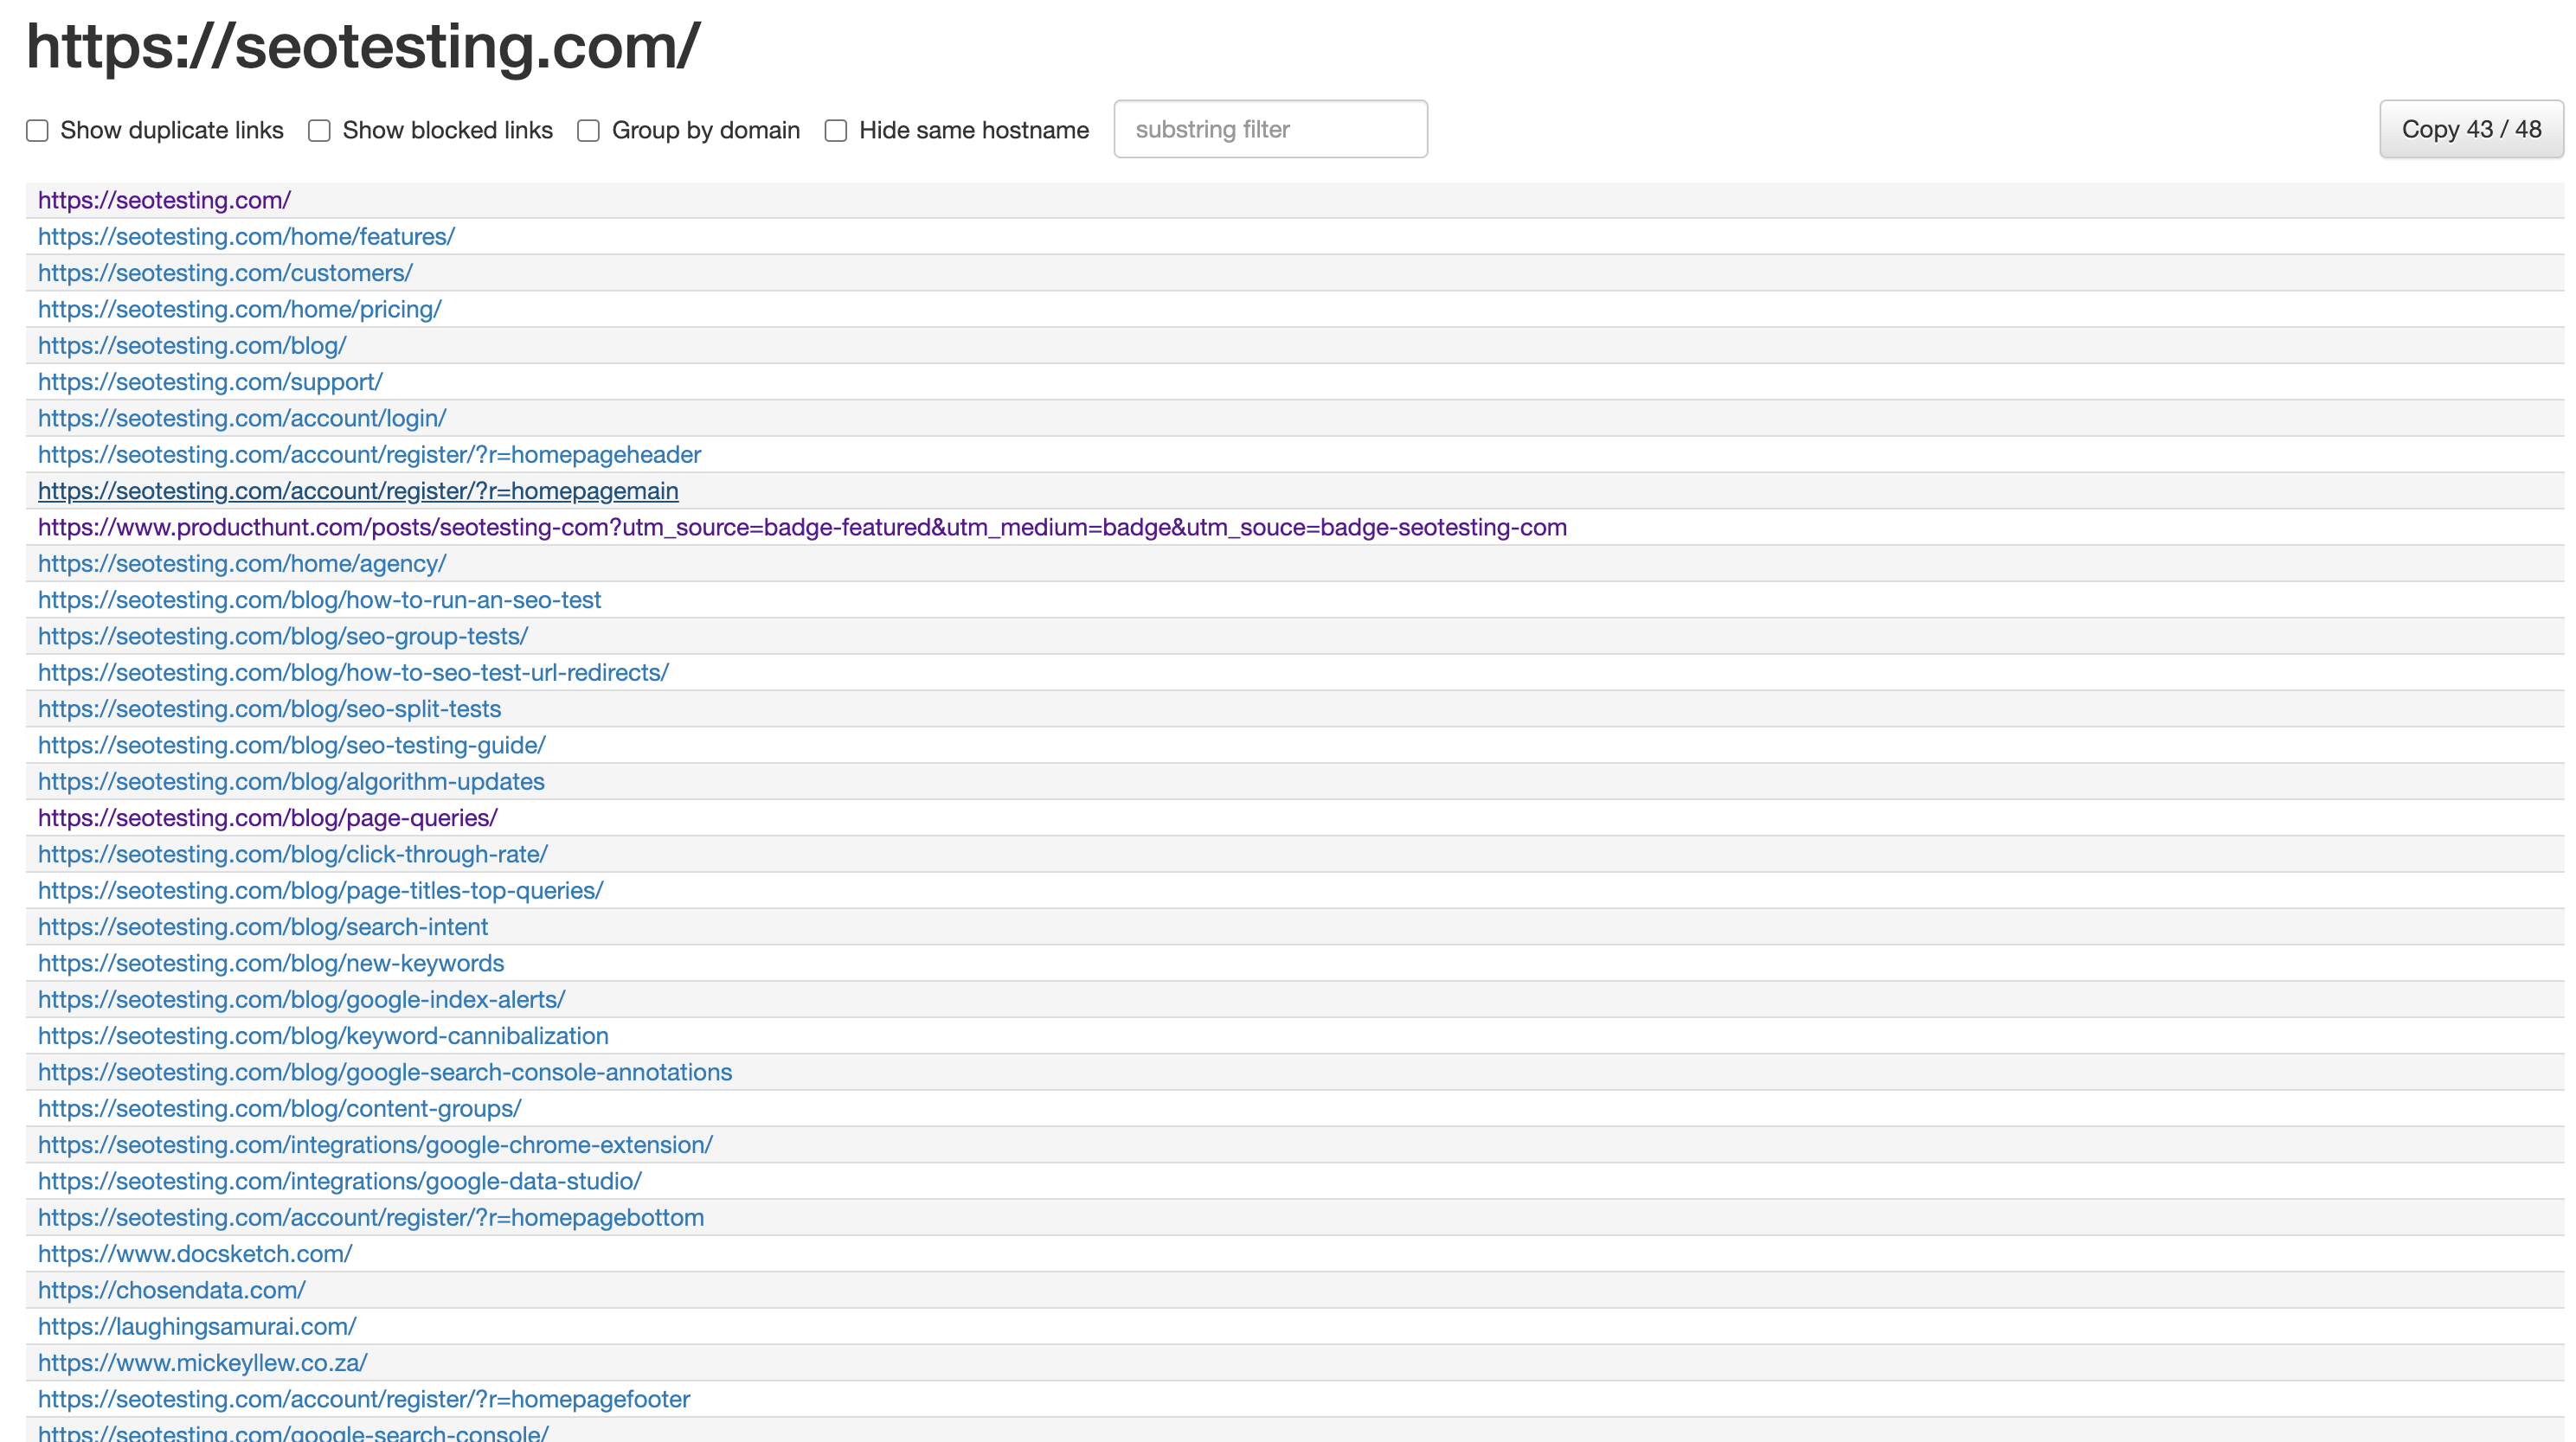Screen dimensions: 2576x1442
Task: Open the blog/google-search-console-annotations link
Action: pos(385,1072)
